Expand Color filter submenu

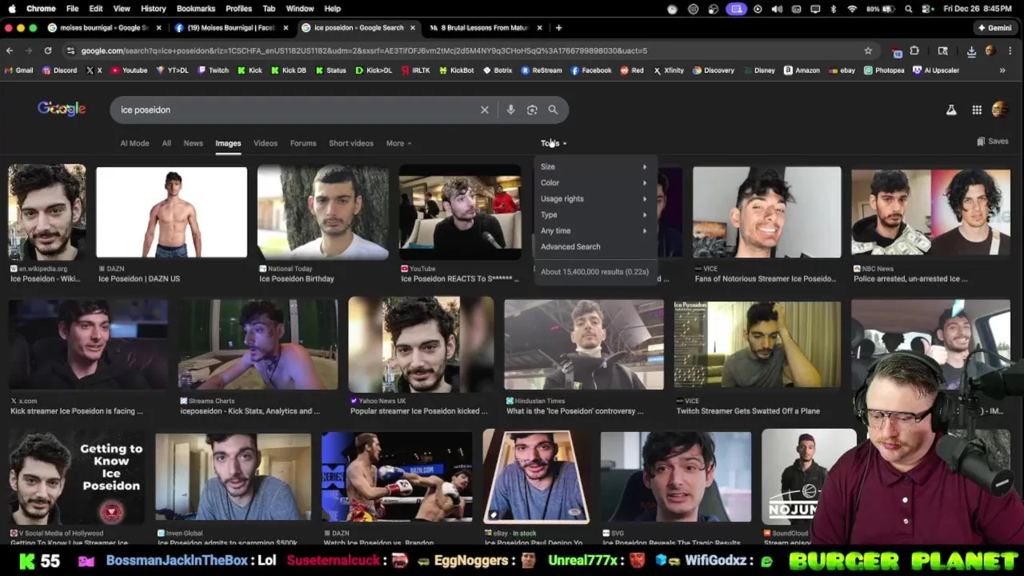click(x=594, y=182)
